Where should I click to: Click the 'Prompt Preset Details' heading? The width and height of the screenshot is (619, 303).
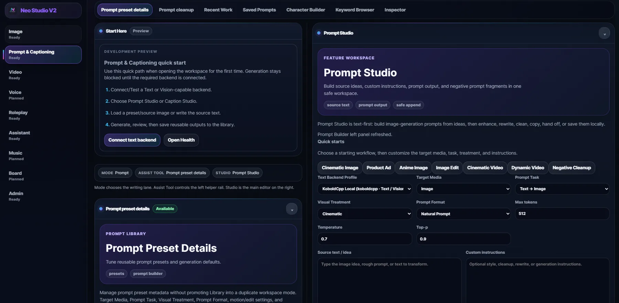coord(161,248)
